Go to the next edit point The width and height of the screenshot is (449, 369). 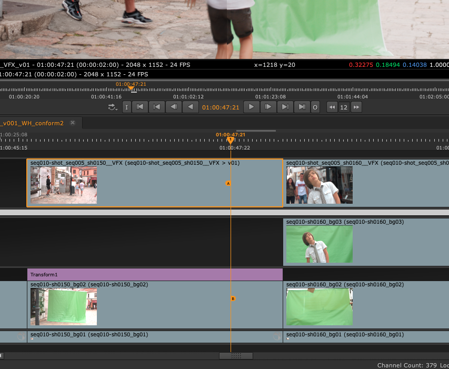pos(285,107)
